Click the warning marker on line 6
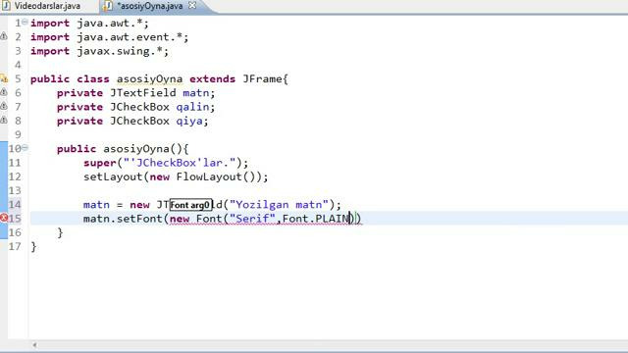This screenshot has width=628, height=353. point(4,92)
